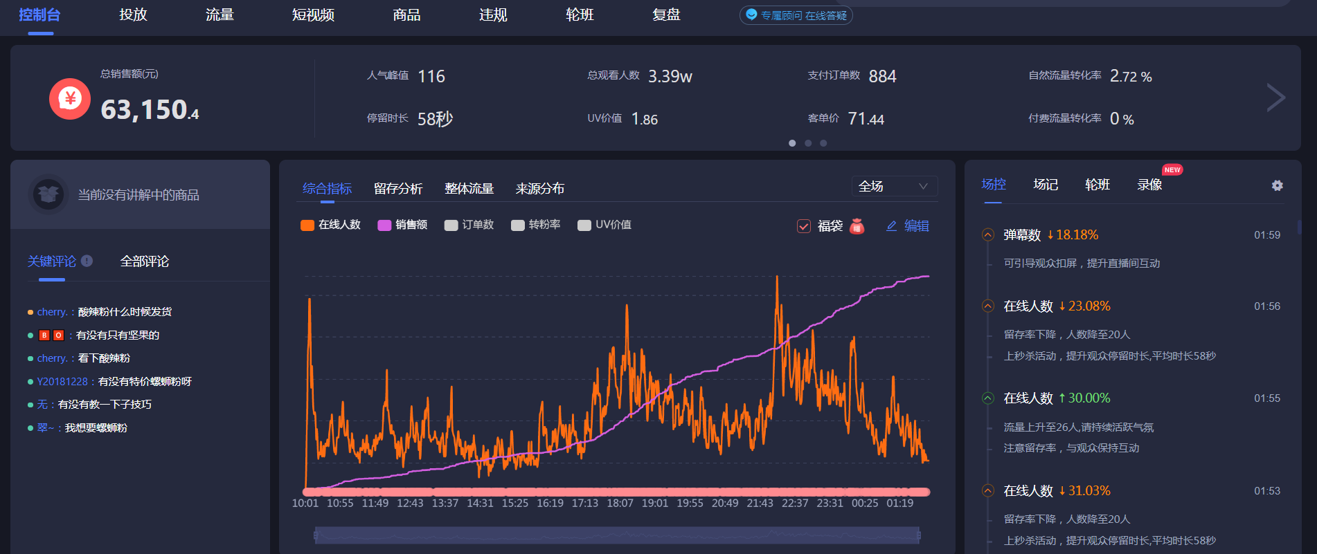
Task: Click the chart time range slider
Action: 617,535
